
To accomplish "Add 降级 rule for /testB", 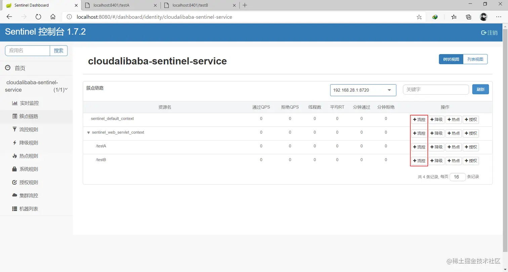I will pos(436,161).
